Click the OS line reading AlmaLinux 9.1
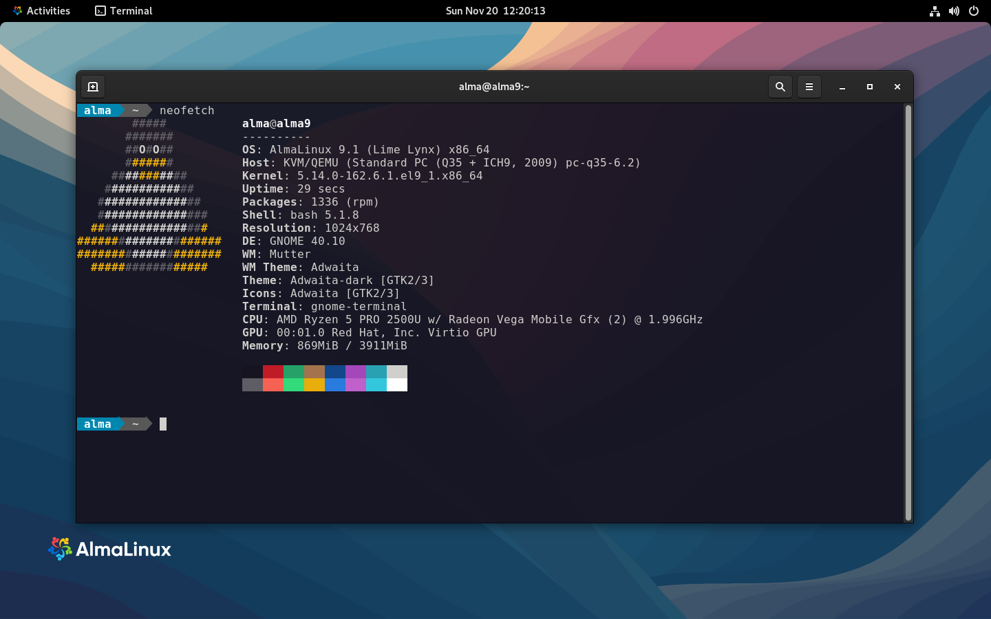 pos(366,150)
